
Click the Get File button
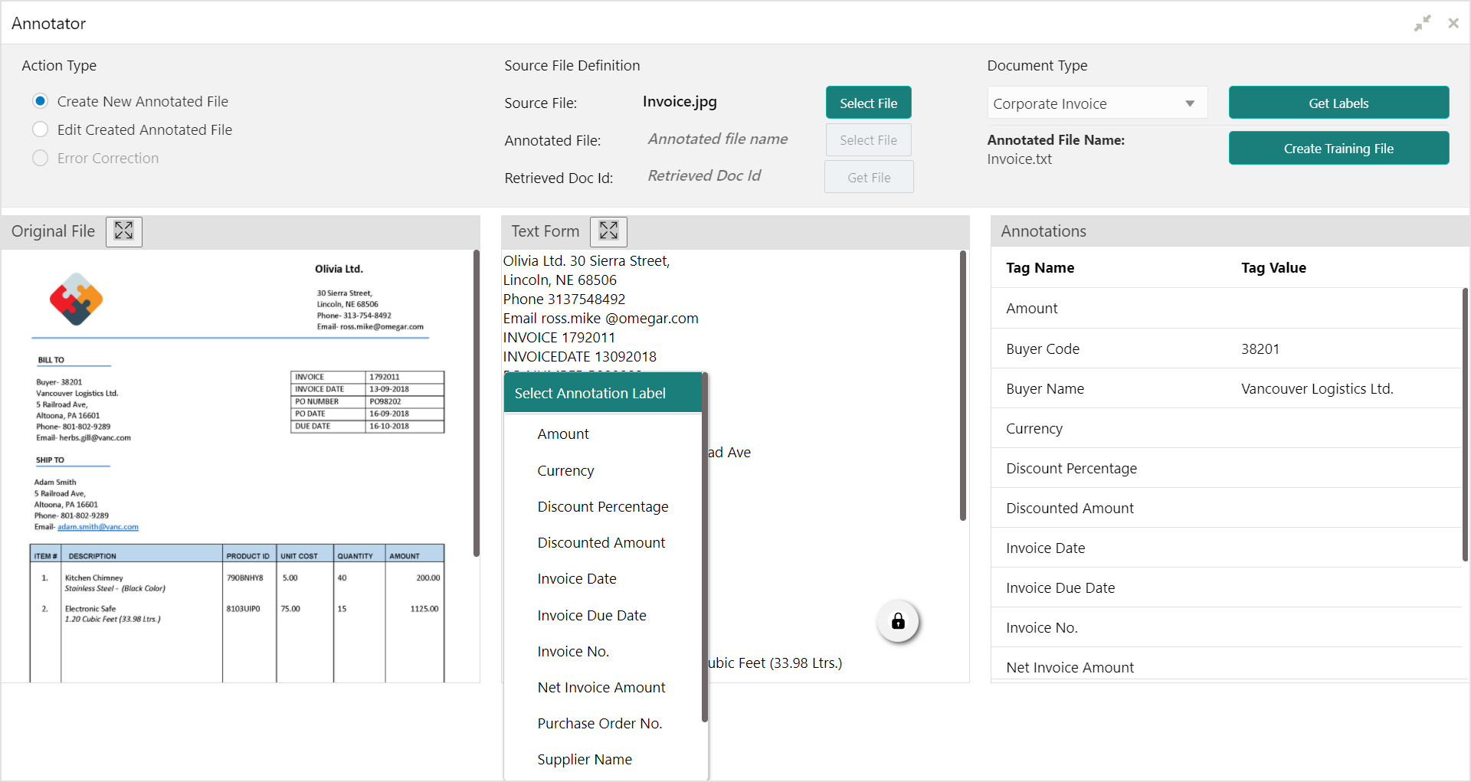869,177
